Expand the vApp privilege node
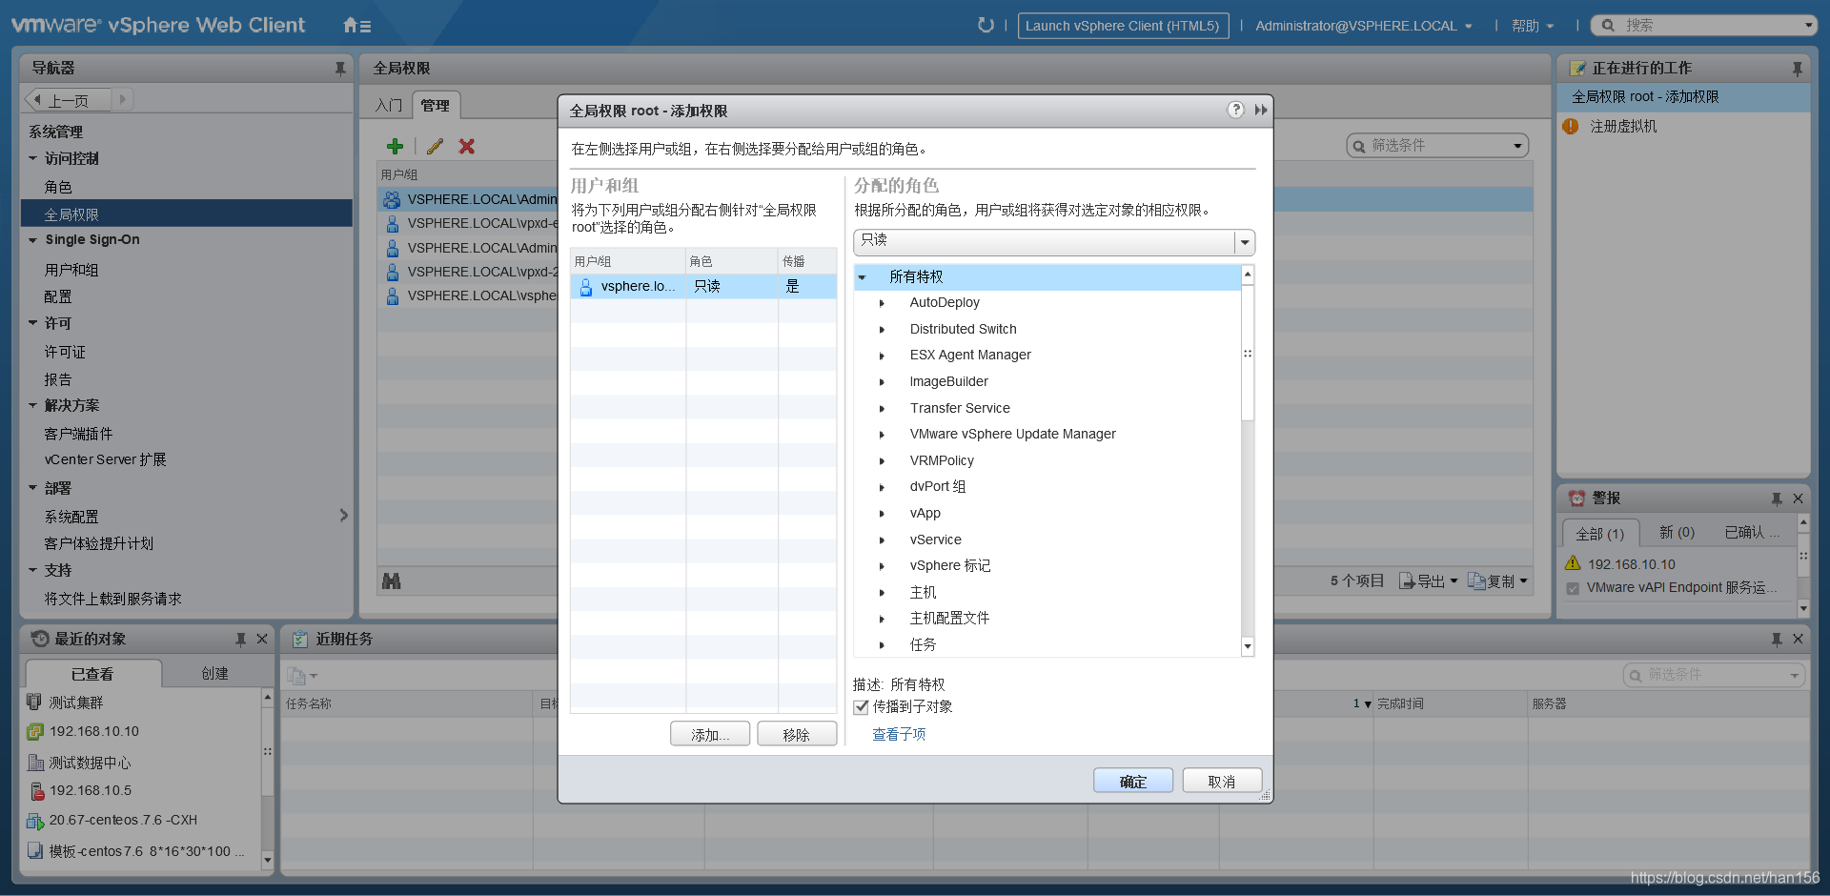Screen dimensions: 1830x896 (x=882, y=514)
